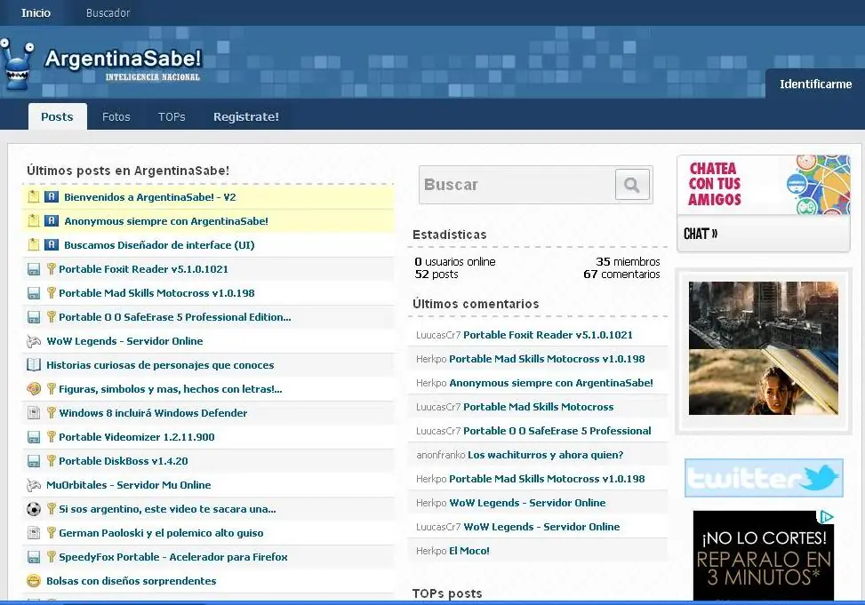This screenshot has height=605, width=865.
Task: Open comment link El Moco!
Action: 469,551
